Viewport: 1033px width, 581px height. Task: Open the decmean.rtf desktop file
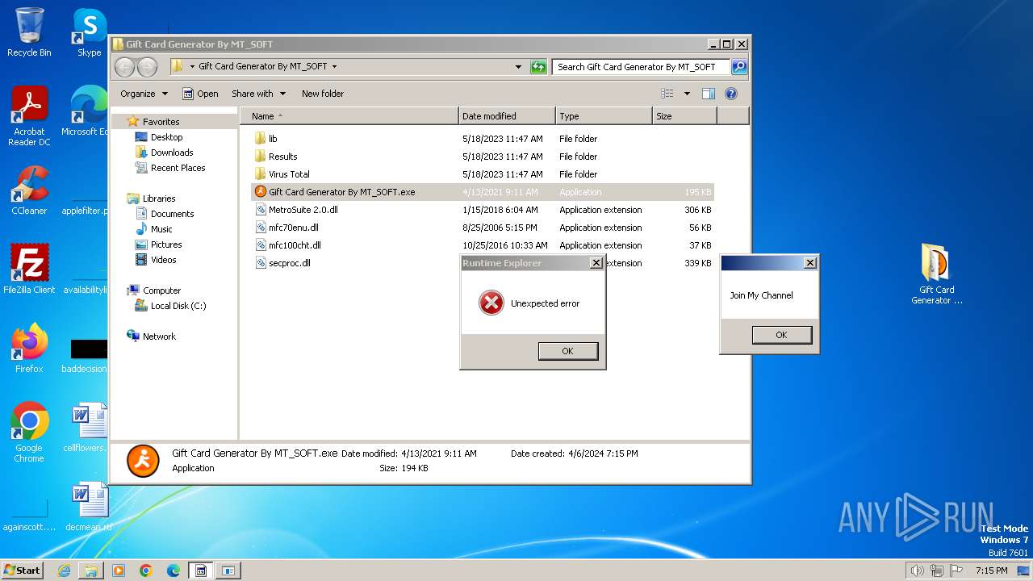(x=89, y=507)
